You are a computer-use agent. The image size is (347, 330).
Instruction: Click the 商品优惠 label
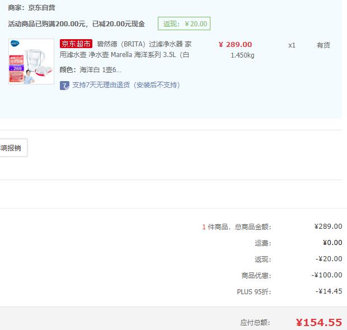coord(256,276)
